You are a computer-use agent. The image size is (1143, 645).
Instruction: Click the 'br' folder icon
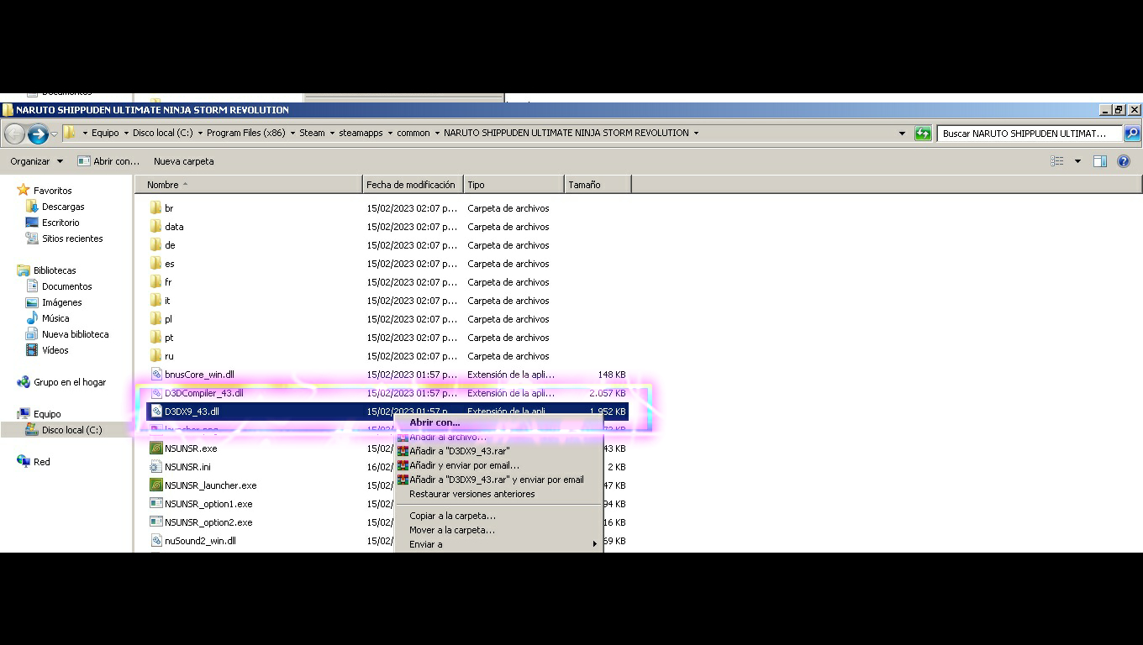click(x=155, y=208)
